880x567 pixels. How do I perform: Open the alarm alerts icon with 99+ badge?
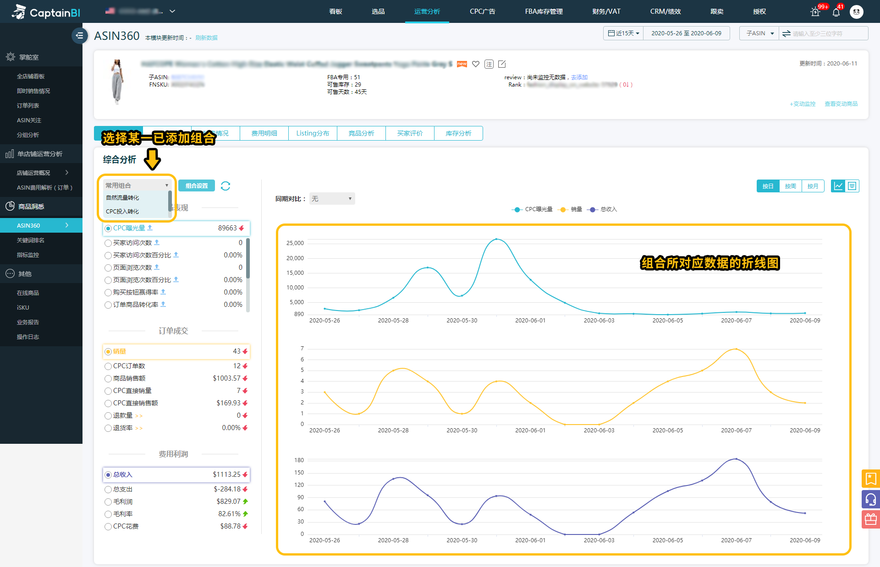tap(815, 12)
